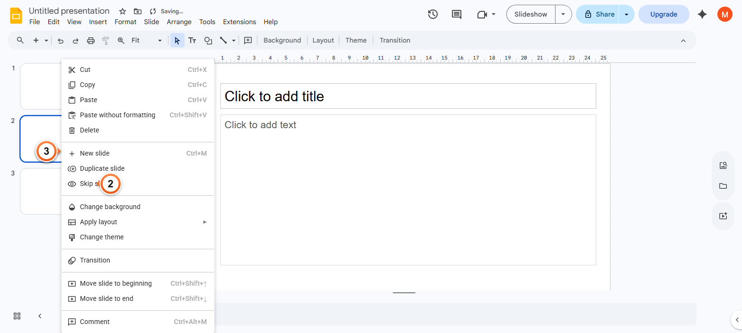Expand the Apply layout submenu
The image size is (742, 333).
pyautogui.click(x=138, y=222)
